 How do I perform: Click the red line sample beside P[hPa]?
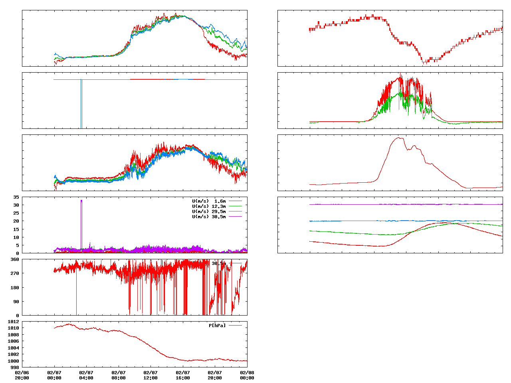(x=235, y=326)
